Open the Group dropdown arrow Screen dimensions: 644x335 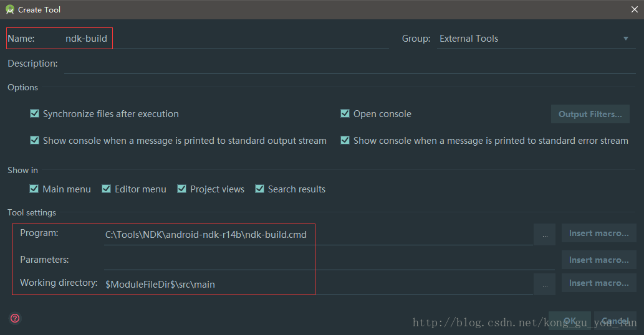[x=625, y=39]
